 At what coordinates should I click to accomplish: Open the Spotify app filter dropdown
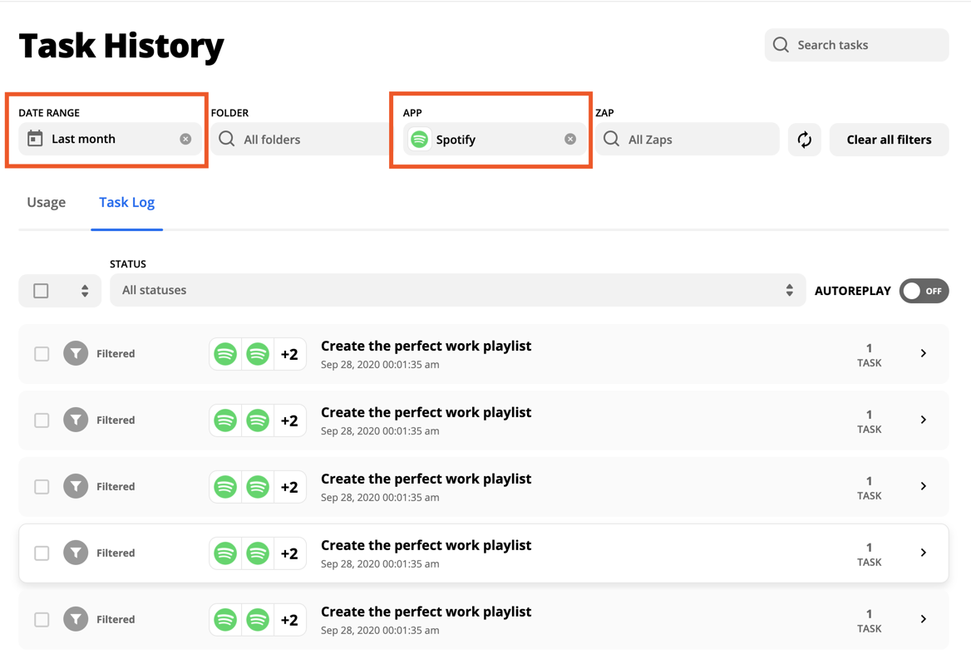coord(494,140)
